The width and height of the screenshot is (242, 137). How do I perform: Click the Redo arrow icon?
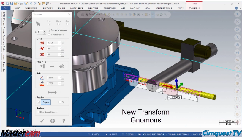[x=35, y=3]
